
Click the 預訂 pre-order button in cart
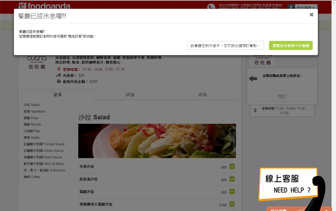[x=282, y=97]
